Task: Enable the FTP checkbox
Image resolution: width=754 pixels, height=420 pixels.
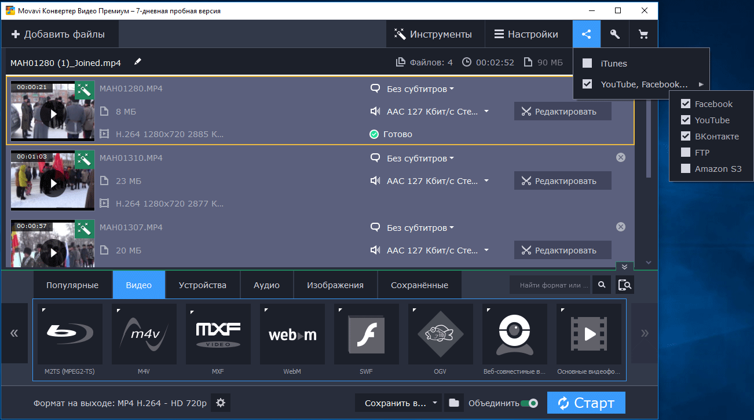Action: [x=686, y=153]
